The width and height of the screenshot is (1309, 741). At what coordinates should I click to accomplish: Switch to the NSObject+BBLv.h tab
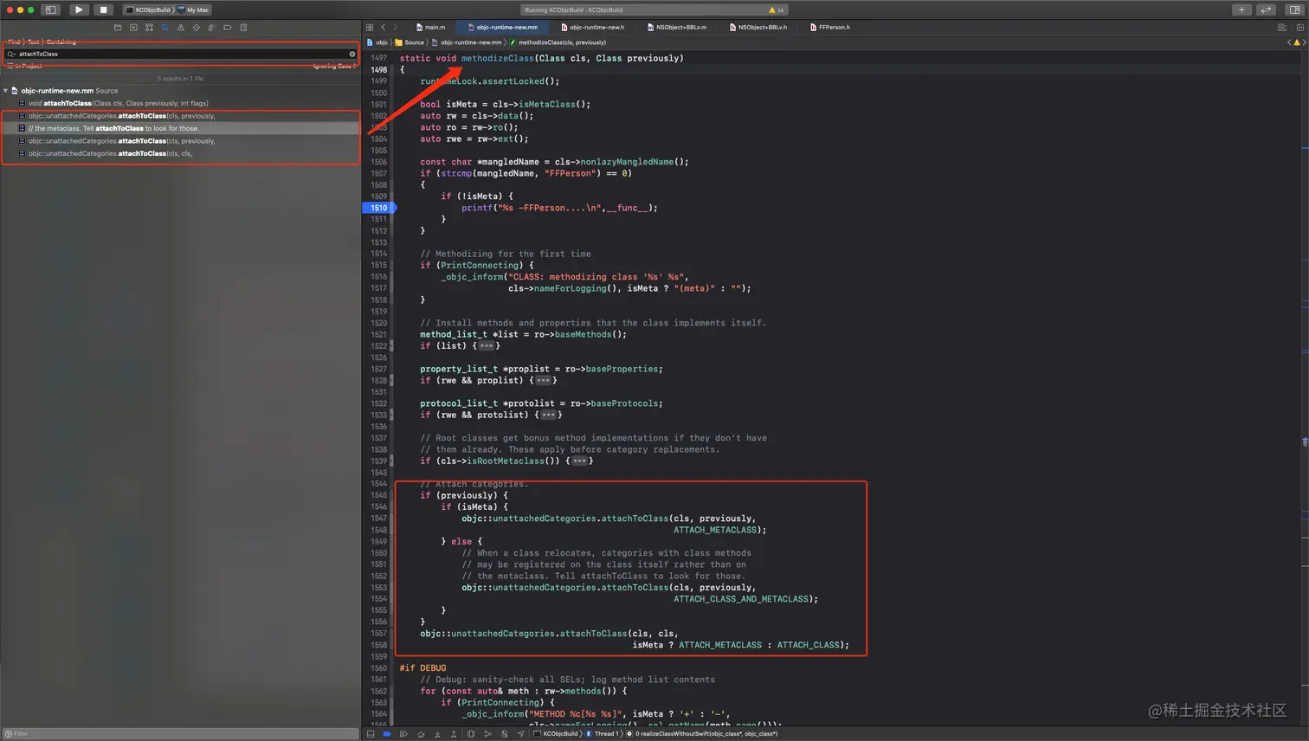click(758, 27)
